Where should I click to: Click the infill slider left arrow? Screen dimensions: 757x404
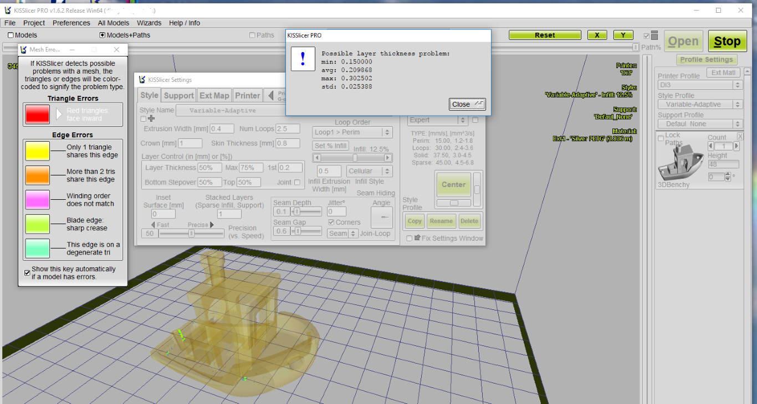[316, 158]
